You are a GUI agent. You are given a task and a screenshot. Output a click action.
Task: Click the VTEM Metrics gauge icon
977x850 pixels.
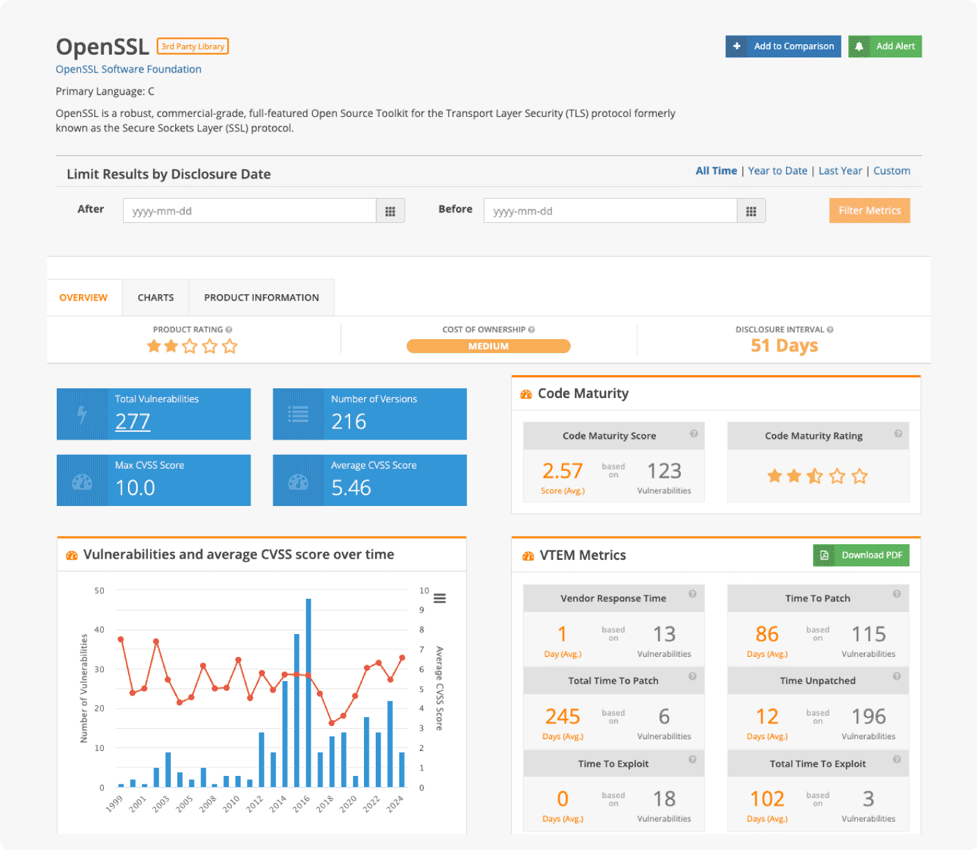click(528, 556)
